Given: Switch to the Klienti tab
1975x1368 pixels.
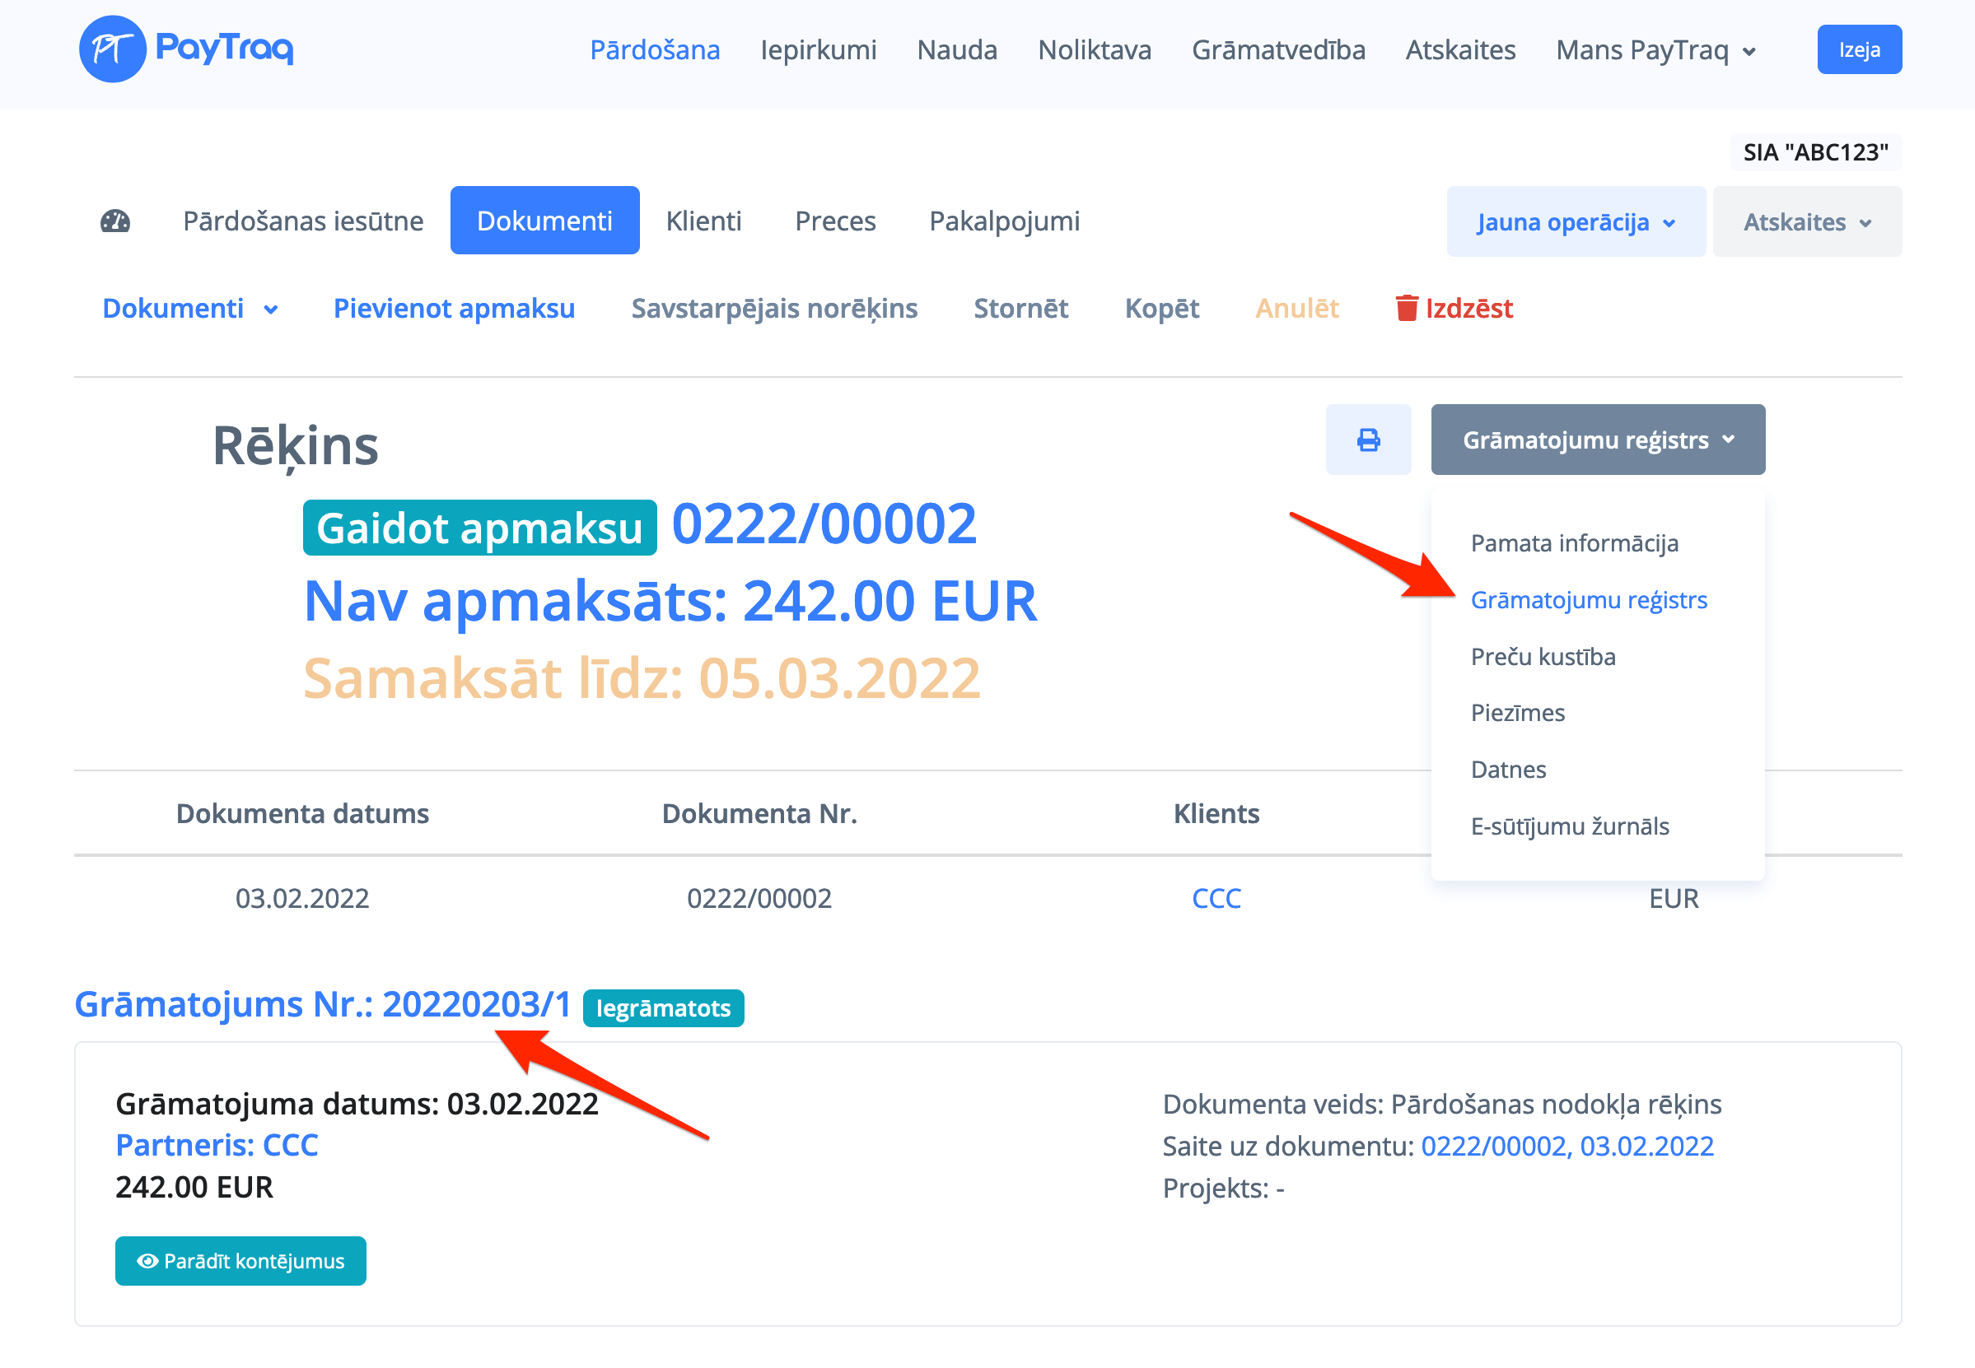Looking at the screenshot, I should pos(703,221).
